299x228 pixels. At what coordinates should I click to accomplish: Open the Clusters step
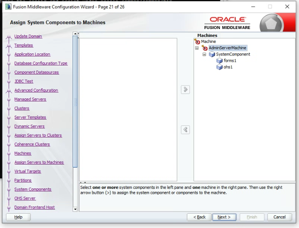22,108
